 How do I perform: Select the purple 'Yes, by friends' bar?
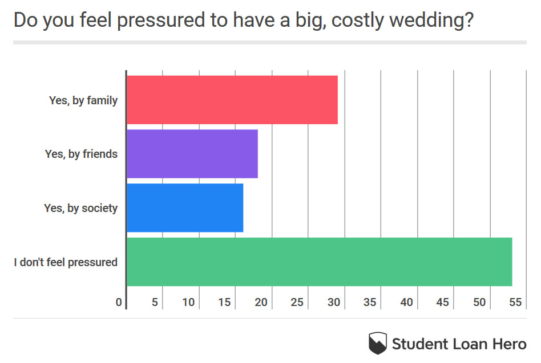[192, 154]
